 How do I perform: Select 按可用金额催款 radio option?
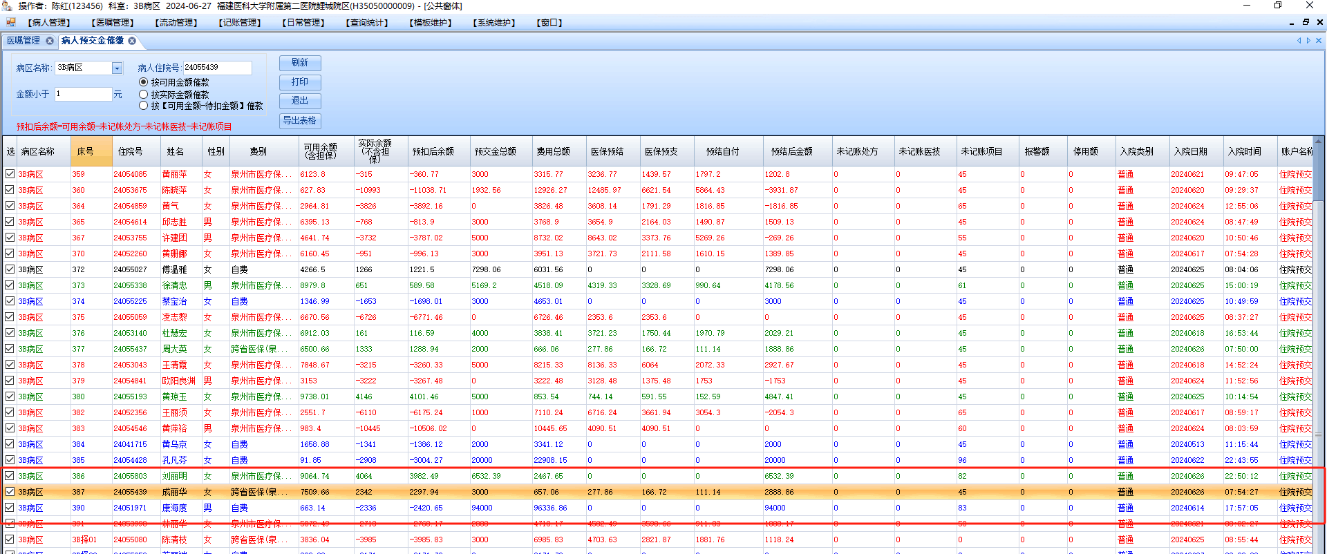click(144, 82)
